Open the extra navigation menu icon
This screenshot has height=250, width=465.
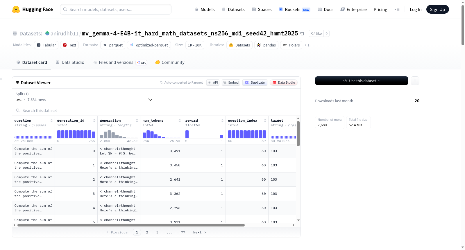coord(397,9)
